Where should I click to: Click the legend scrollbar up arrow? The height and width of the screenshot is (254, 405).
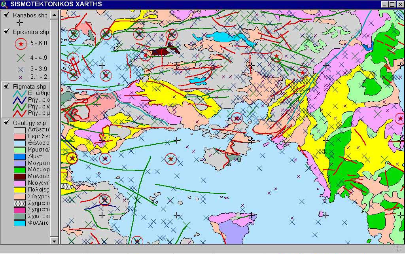[x=54, y=15]
